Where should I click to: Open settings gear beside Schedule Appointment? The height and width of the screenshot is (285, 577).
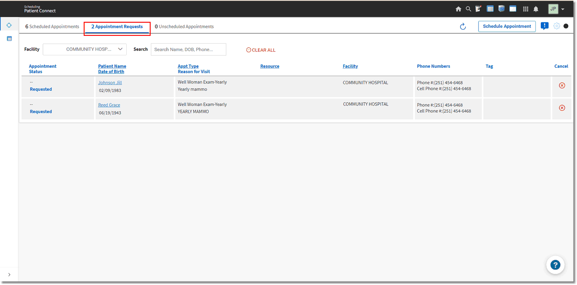tap(557, 26)
